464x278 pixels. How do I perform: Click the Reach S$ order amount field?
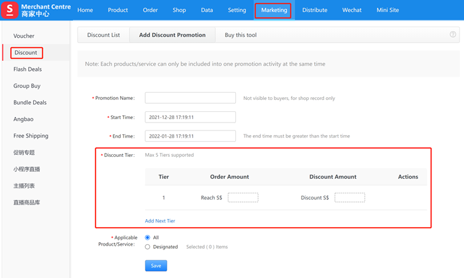click(x=243, y=197)
